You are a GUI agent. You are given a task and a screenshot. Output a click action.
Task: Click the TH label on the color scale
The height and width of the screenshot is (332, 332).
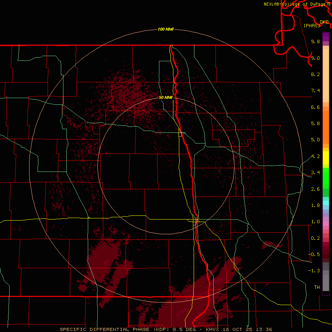coord(317,287)
